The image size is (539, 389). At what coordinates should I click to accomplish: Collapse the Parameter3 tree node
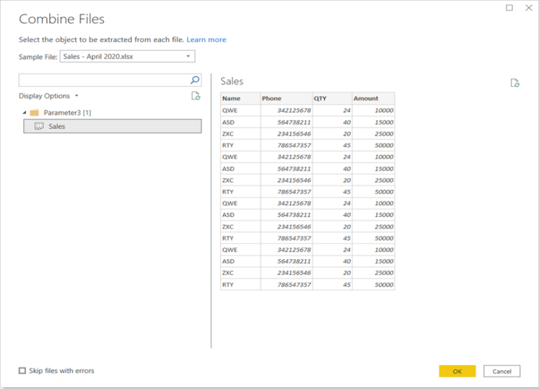pyautogui.click(x=24, y=112)
